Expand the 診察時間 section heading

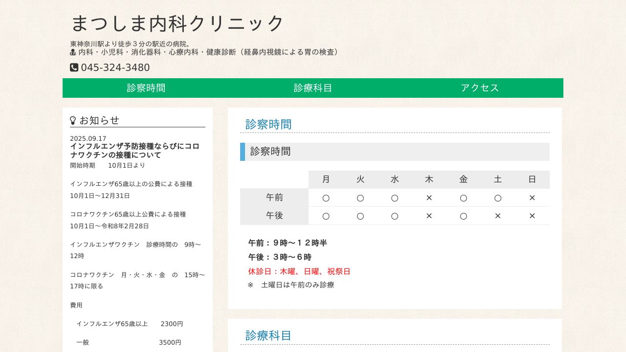pyautogui.click(x=268, y=124)
